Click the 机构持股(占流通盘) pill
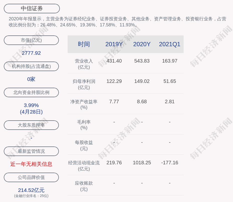The width and height of the screenshot is (233, 202). pyautogui.click(x=31, y=66)
